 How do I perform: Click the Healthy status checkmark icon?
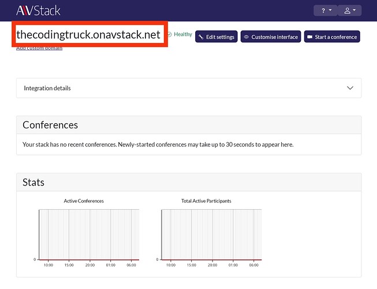coord(169,35)
